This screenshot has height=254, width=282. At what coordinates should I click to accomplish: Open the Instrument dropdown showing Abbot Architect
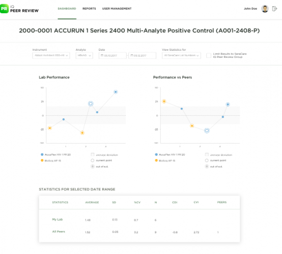51,55
